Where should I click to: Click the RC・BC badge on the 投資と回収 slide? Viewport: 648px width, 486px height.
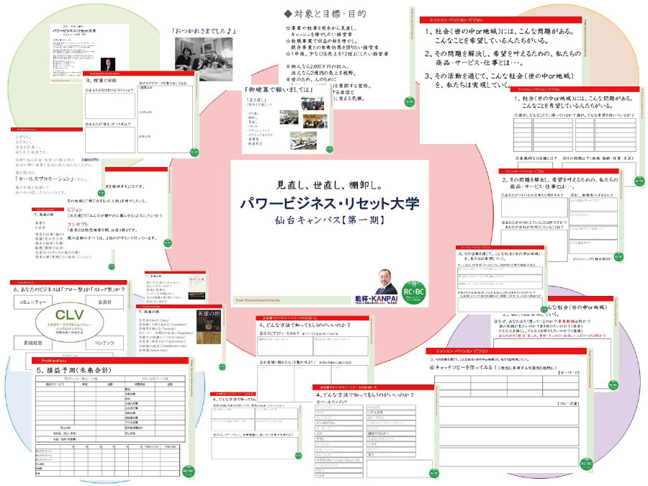click(x=194, y=153)
